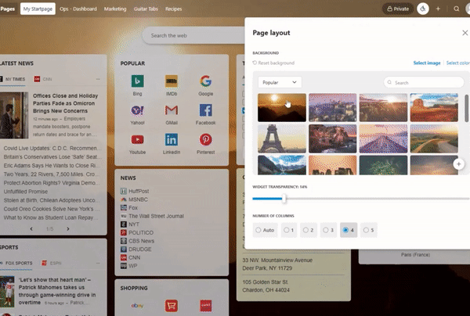
Task: Choose the winding road background thumbnail
Action: pos(434,138)
